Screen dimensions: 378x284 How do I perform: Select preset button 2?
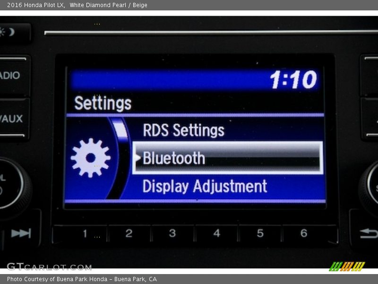129,233
